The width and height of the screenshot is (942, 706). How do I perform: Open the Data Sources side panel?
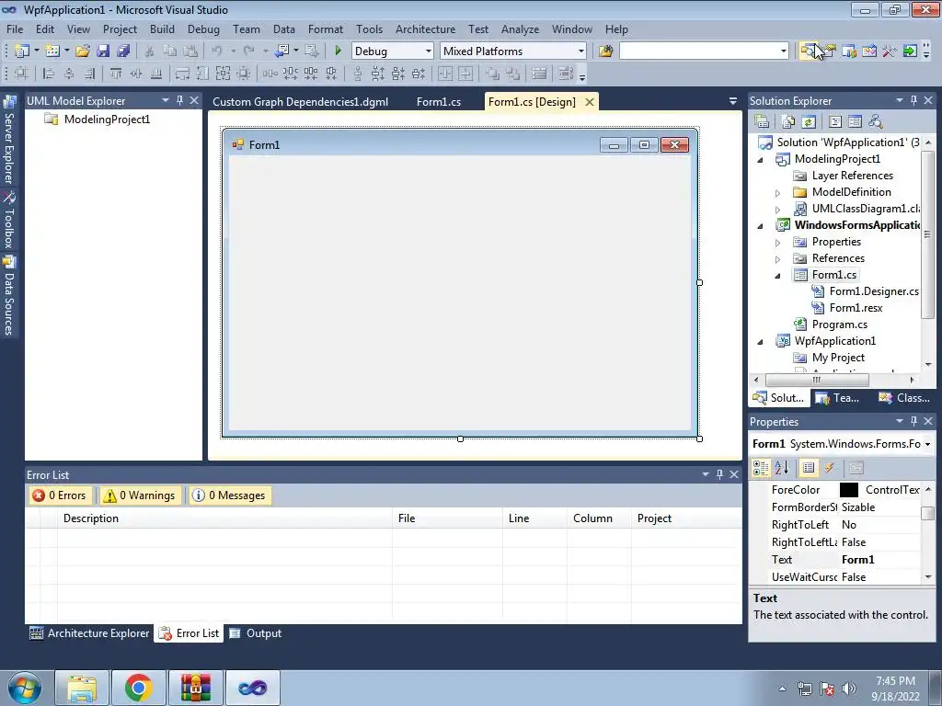click(9, 296)
